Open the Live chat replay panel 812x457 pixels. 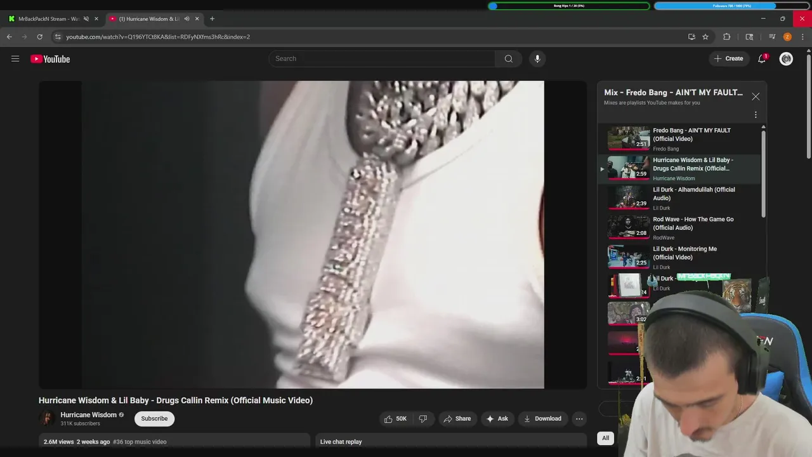[x=451, y=442]
